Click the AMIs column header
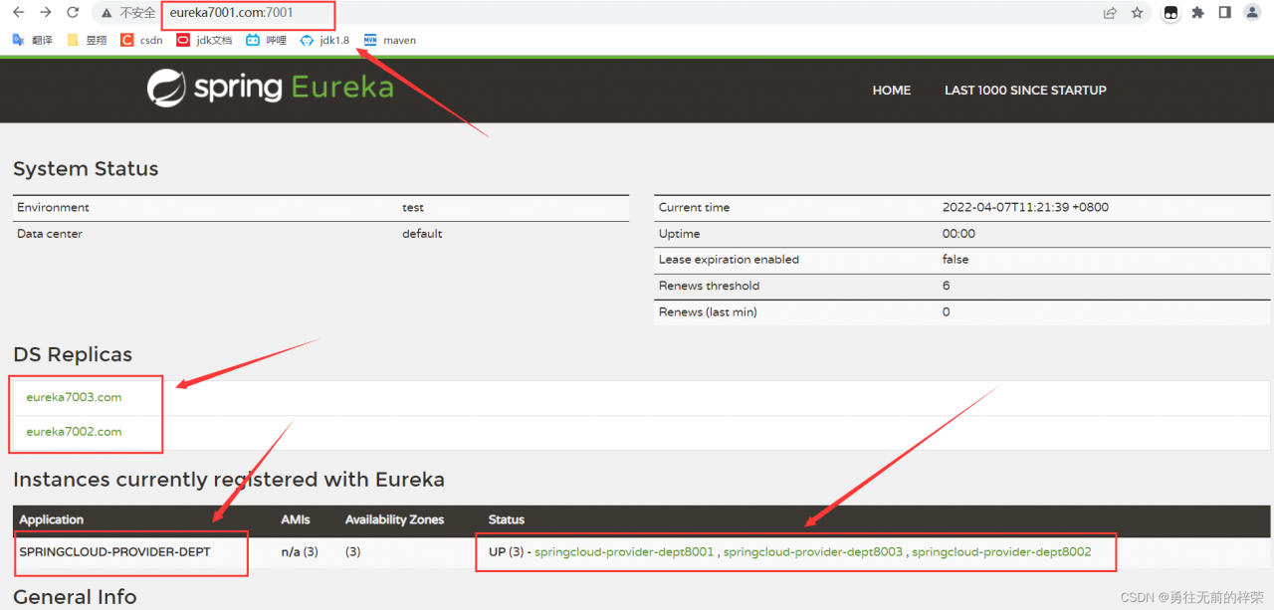The image size is (1274, 610). pyautogui.click(x=296, y=519)
